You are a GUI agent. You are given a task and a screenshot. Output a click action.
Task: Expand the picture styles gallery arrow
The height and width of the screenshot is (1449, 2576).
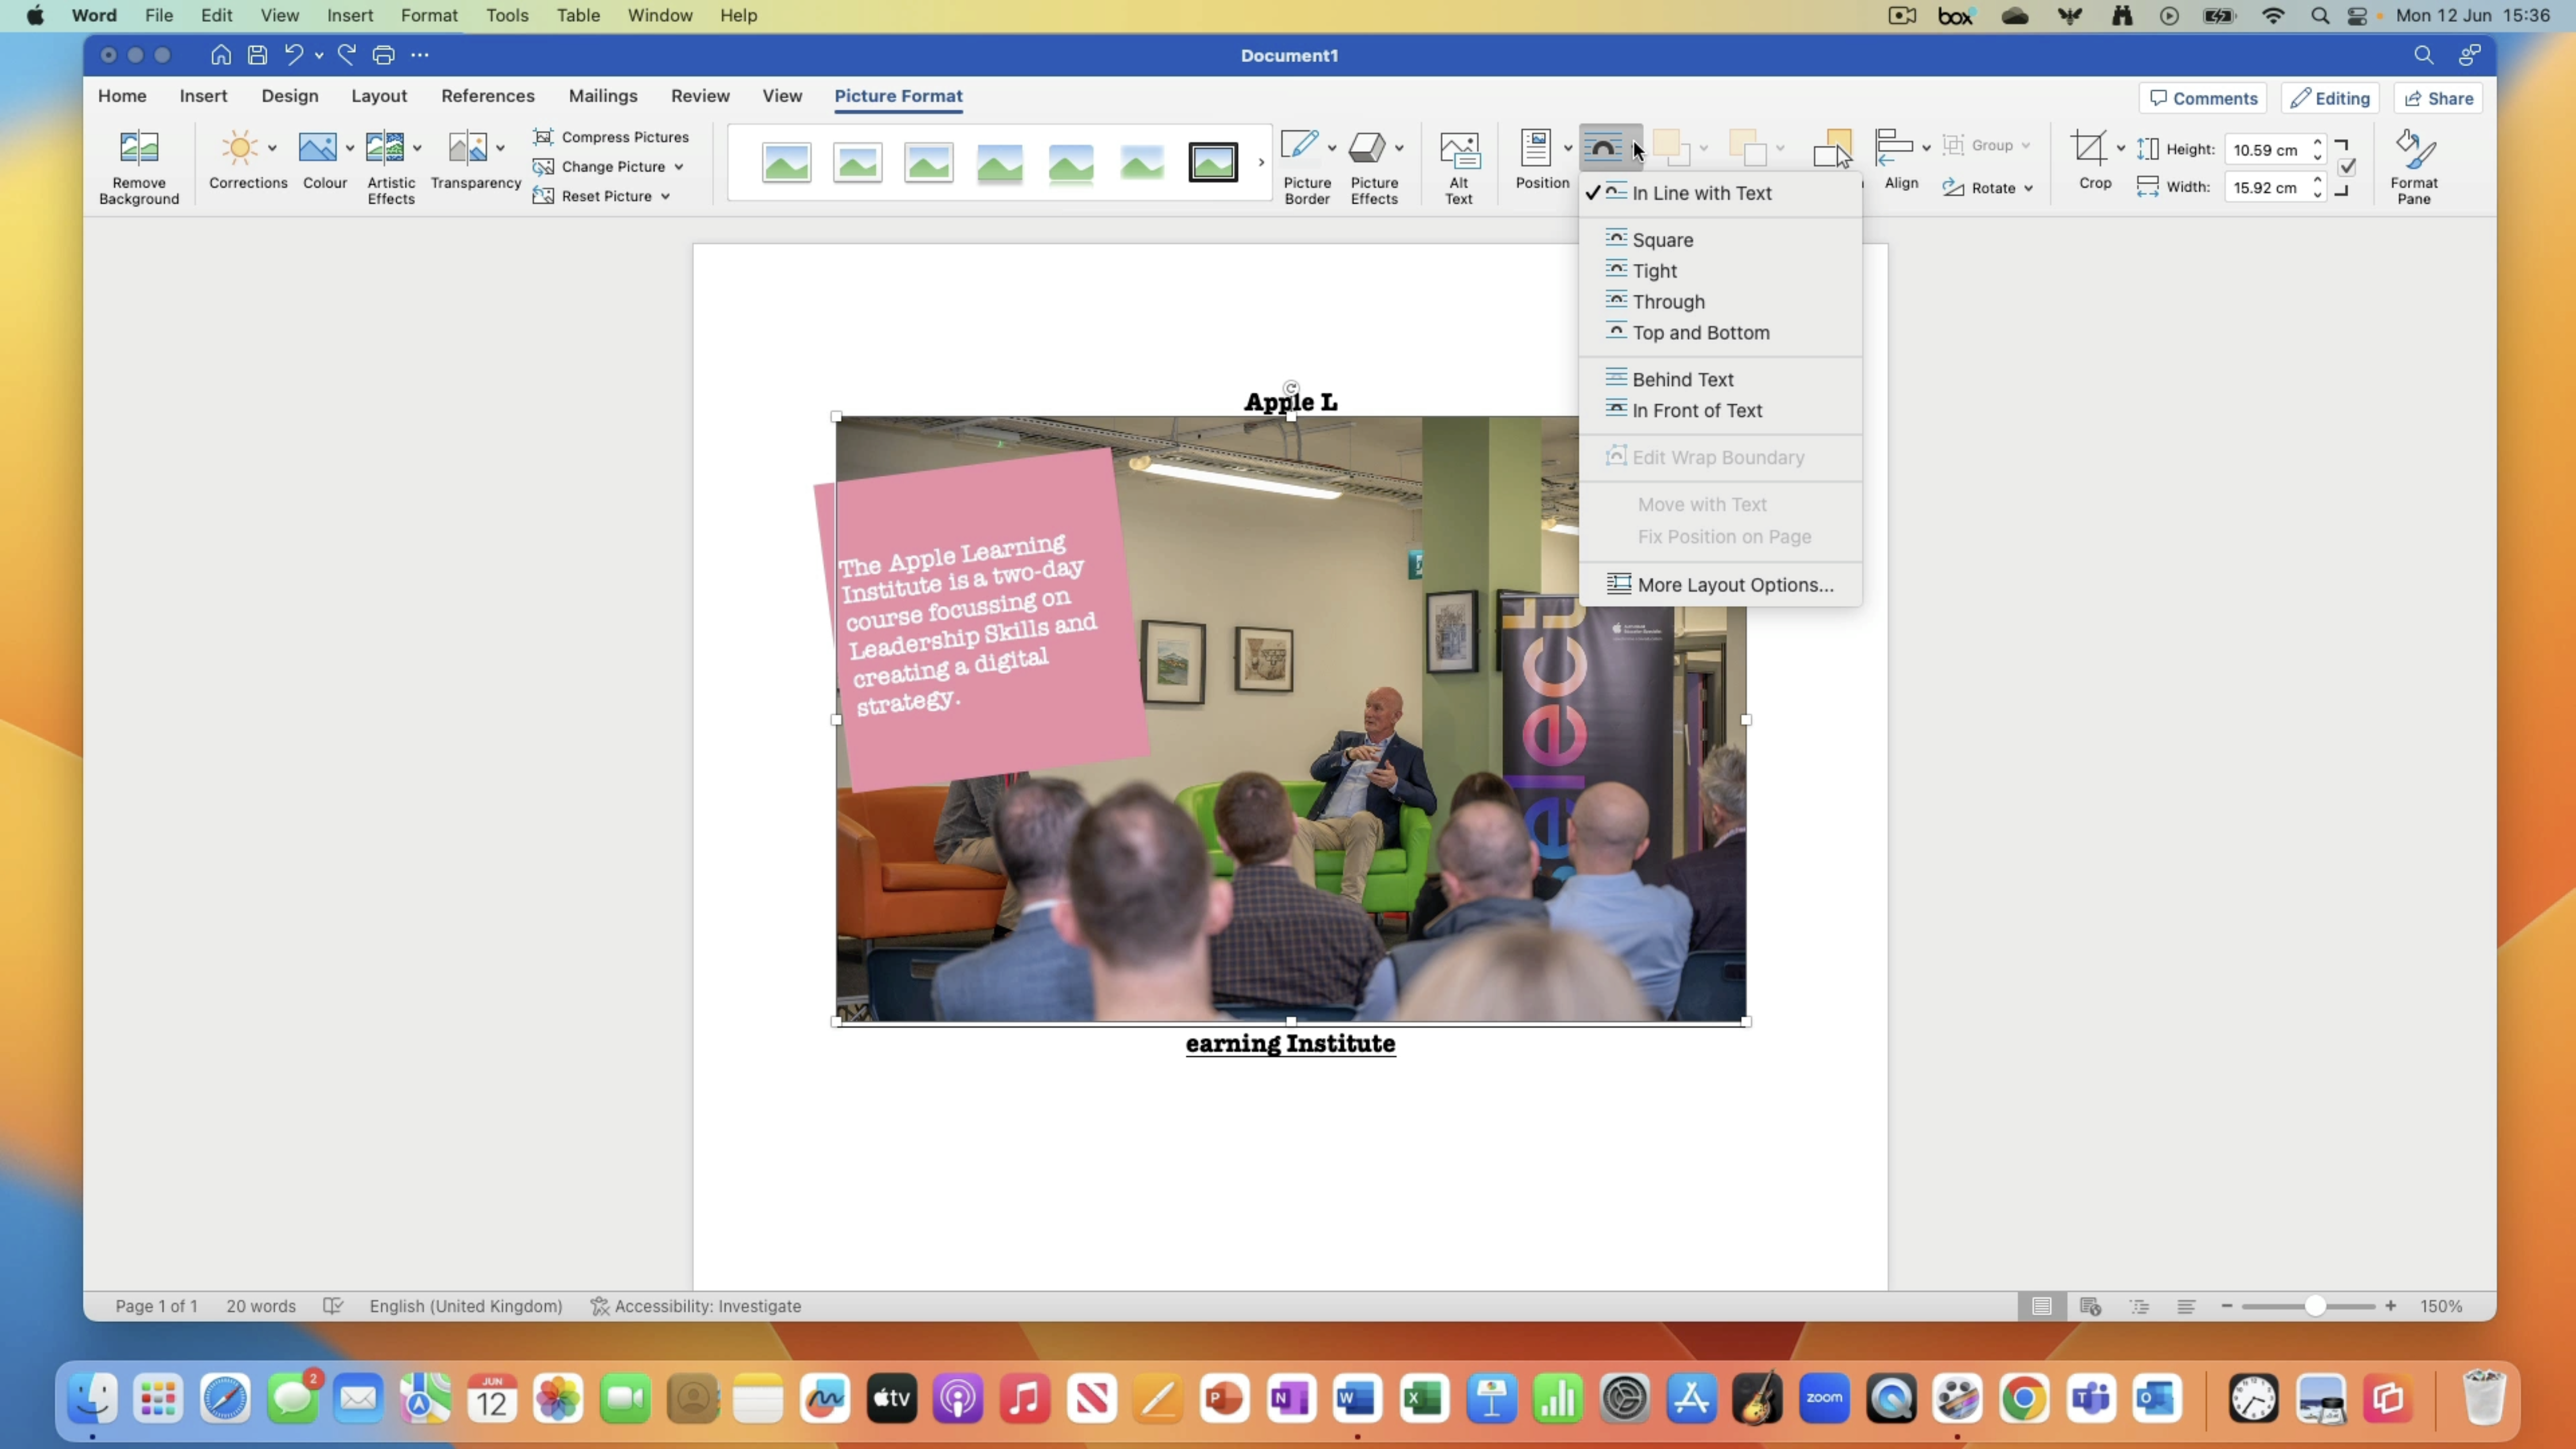[x=1261, y=162]
